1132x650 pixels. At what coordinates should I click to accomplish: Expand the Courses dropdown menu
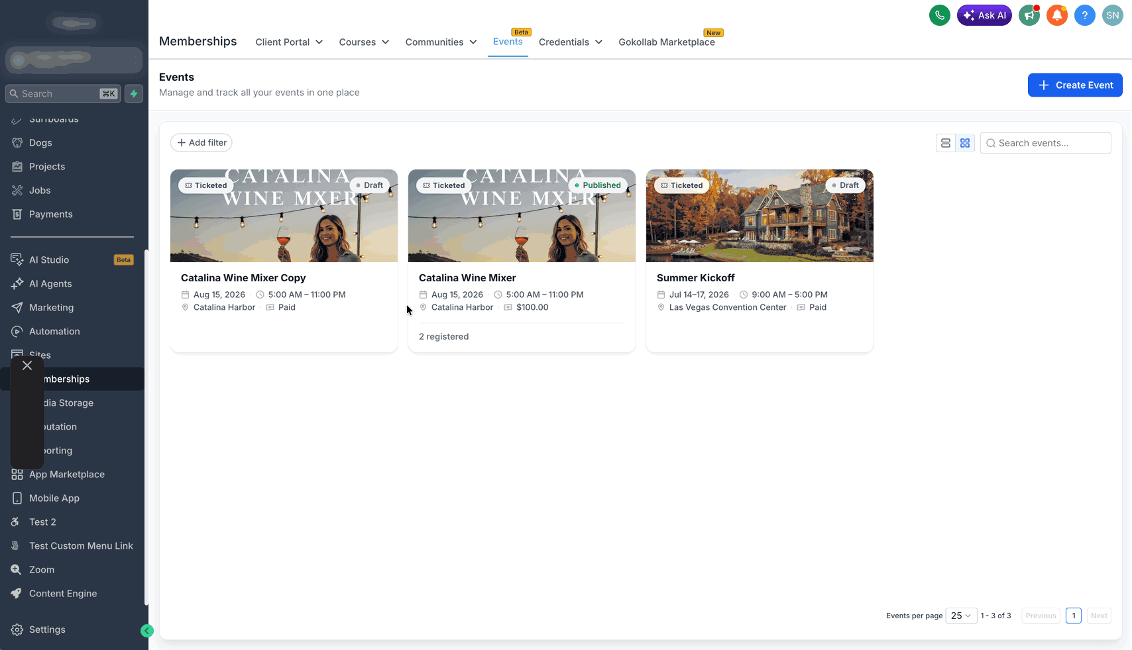click(x=364, y=42)
